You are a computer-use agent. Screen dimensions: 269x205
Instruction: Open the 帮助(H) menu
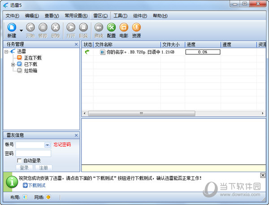[x=160, y=16]
